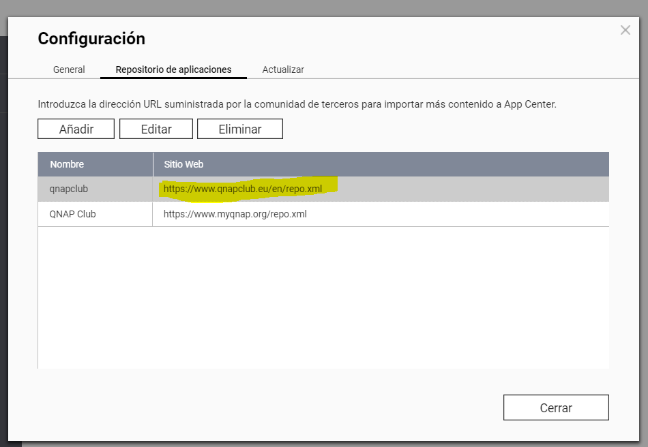Click the myqnap.org repo.xml URL

pos(235,214)
